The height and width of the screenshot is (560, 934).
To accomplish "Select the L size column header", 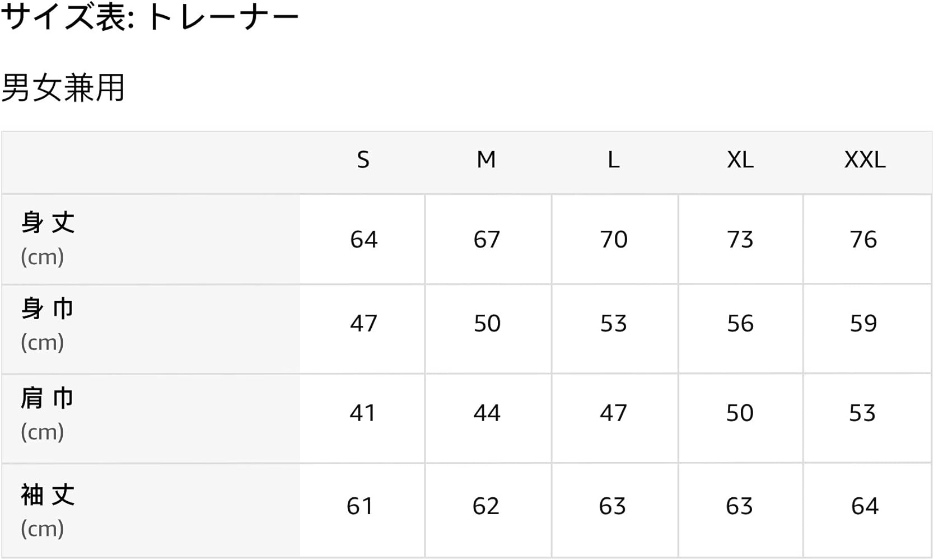I will (x=614, y=160).
